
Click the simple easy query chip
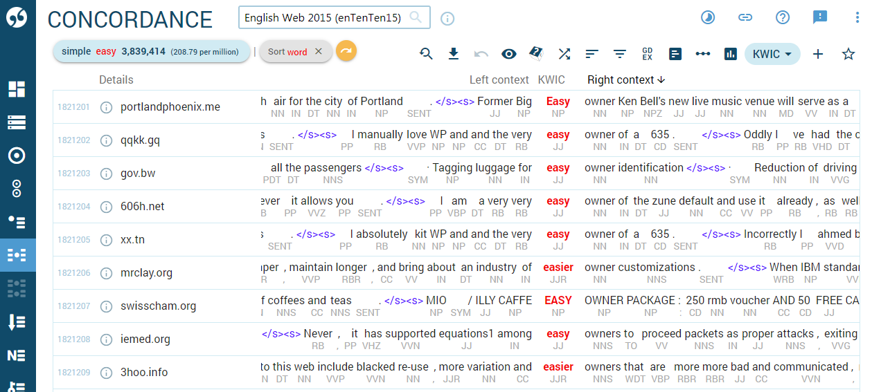(151, 51)
